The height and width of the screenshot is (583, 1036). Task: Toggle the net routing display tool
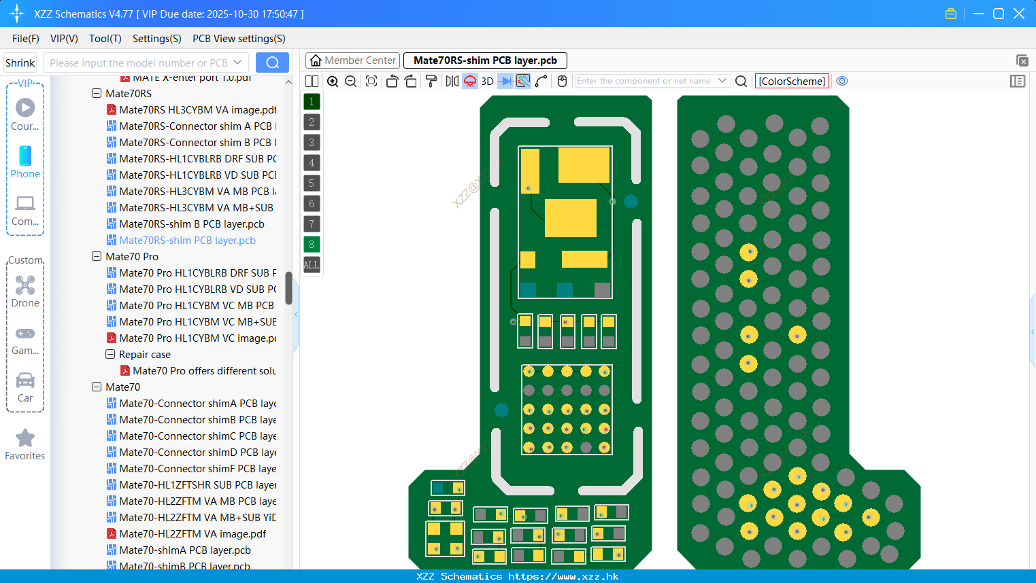(523, 81)
